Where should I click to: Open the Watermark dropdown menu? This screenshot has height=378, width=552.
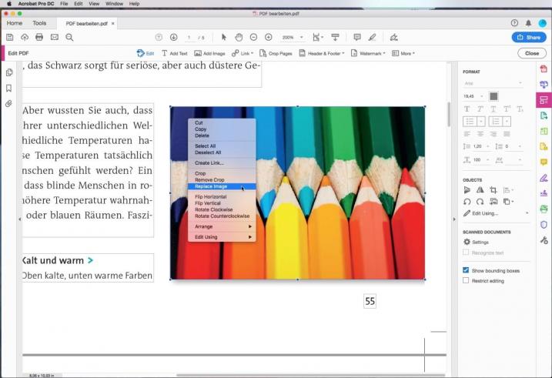click(x=370, y=53)
